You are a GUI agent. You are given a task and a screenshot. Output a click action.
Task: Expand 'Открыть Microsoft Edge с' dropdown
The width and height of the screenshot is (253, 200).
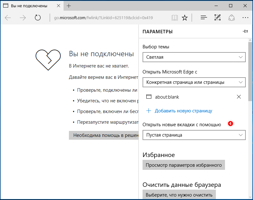[x=194, y=82]
